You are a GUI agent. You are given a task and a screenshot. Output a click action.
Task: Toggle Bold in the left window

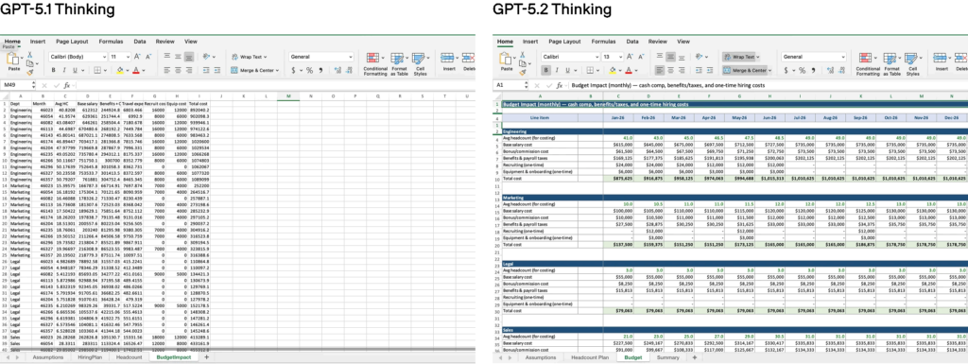point(53,70)
